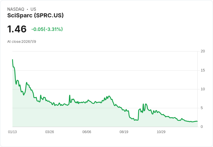Click the 15 value on the y-axis

click(203, 70)
